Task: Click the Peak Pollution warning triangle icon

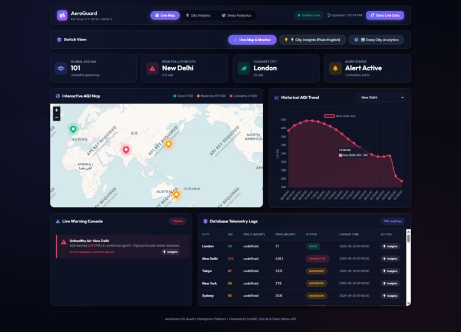Action: pyautogui.click(x=153, y=68)
